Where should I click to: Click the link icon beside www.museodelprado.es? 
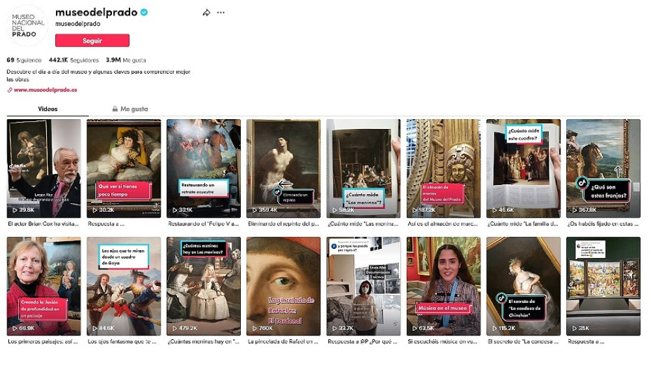[10, 90]
